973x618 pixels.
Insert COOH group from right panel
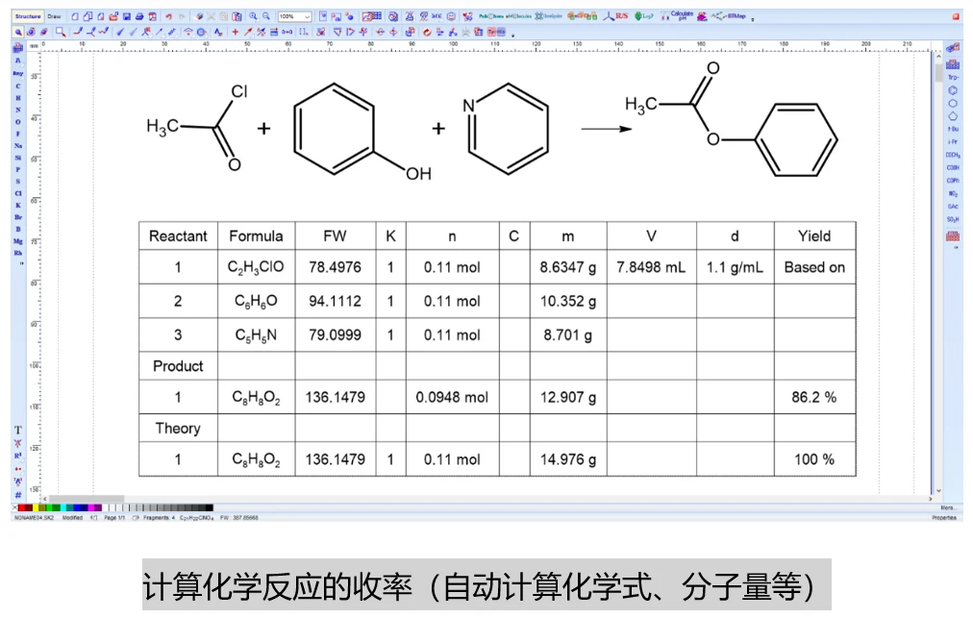953,167
